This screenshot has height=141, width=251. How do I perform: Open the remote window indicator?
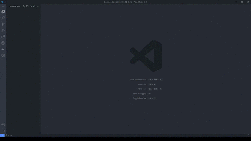coord(2,135)
